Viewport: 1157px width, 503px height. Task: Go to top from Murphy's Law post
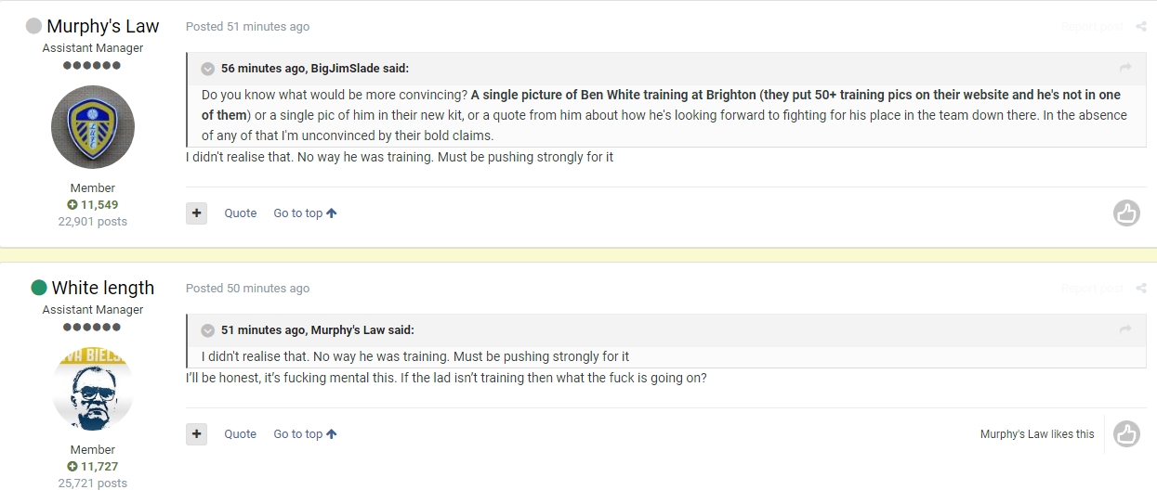click(x=305, y=213)
